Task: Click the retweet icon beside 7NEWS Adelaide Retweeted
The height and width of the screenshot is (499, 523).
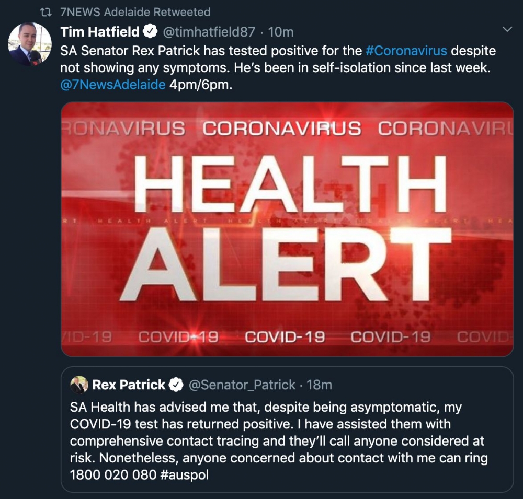Action: coord(46,13)
